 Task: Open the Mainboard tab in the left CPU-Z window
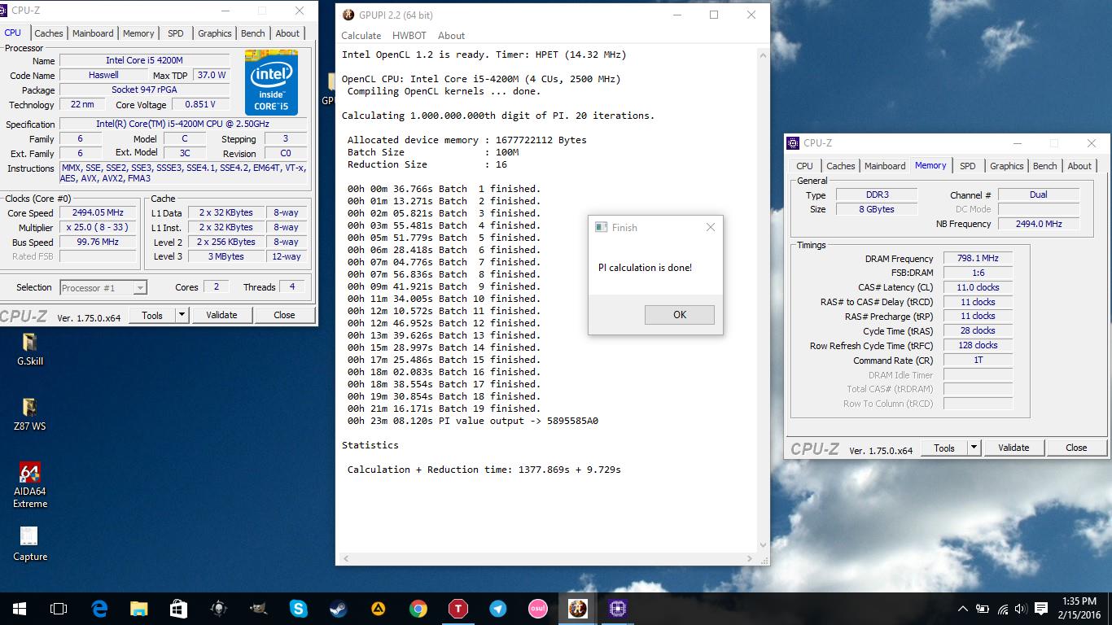pos(93,33)
